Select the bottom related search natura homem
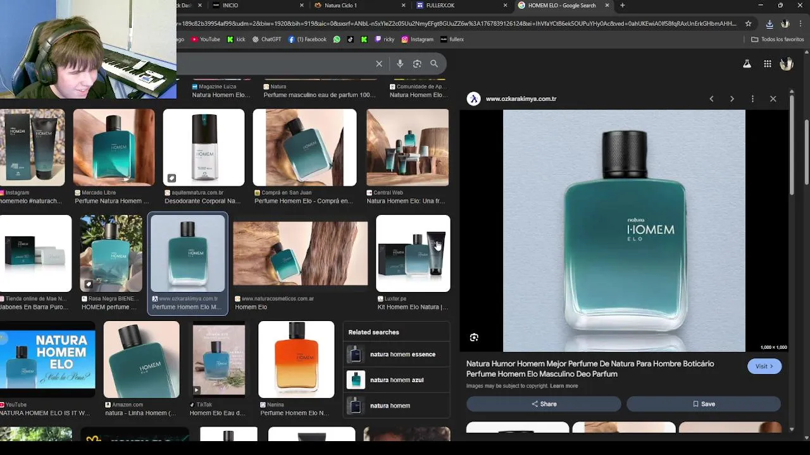810x455 pixels. coord(396,406)
